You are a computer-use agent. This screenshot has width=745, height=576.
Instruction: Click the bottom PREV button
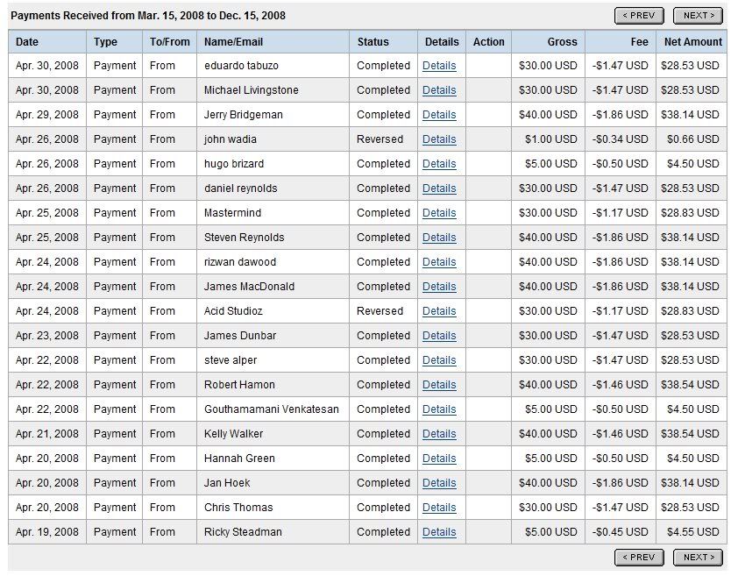click(639, 557)
